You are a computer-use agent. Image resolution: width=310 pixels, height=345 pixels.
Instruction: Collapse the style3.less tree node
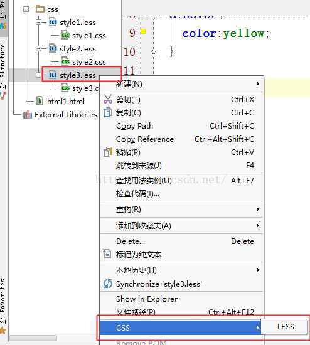coord(38,75)
